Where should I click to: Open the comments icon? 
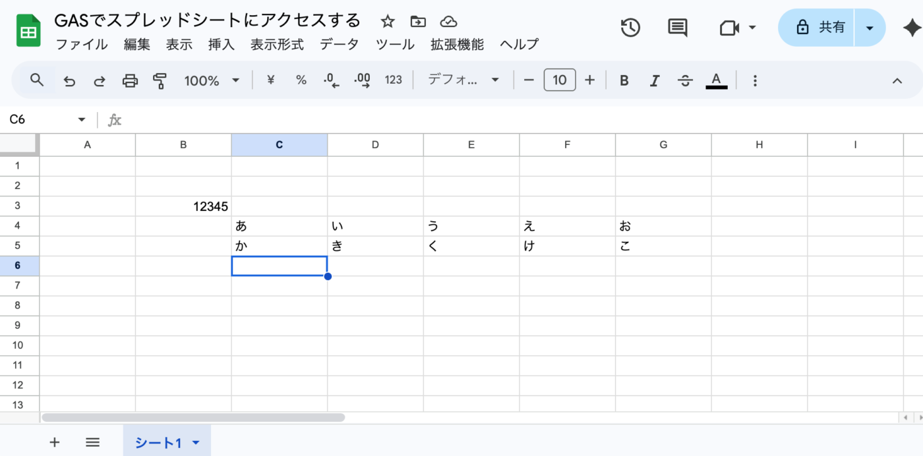click(x=677, y=28)
